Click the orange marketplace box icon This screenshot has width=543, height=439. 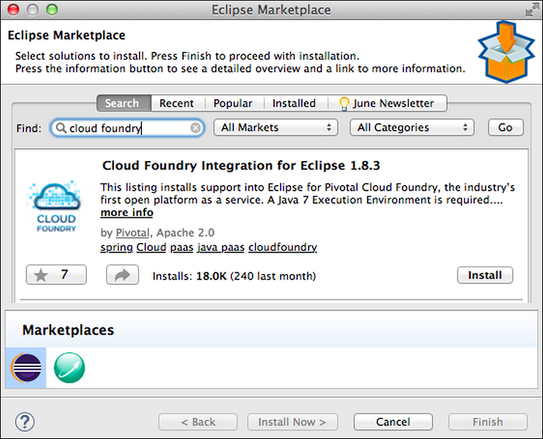[x=506, y=52]
